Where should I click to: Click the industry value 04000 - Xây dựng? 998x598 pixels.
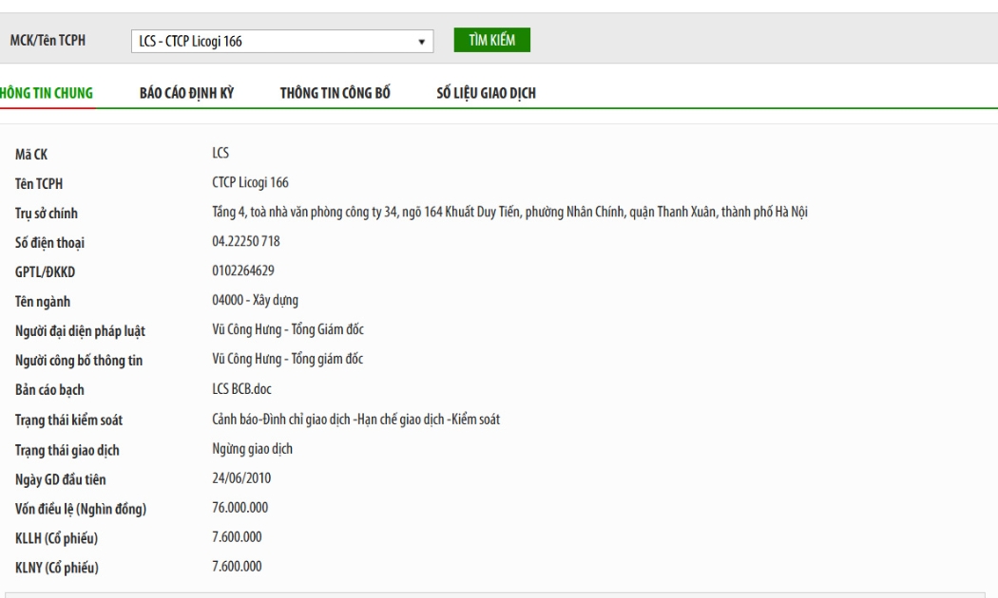point(256,300)
